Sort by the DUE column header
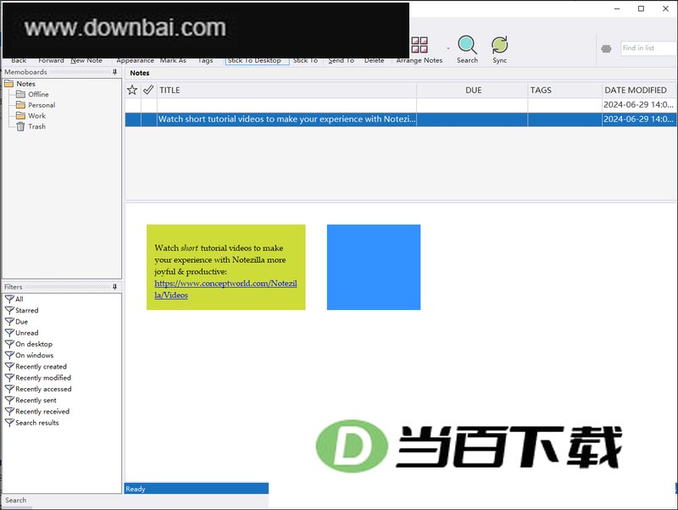The height and width of the screenshot is (510, 678). (x=473, y=90)
